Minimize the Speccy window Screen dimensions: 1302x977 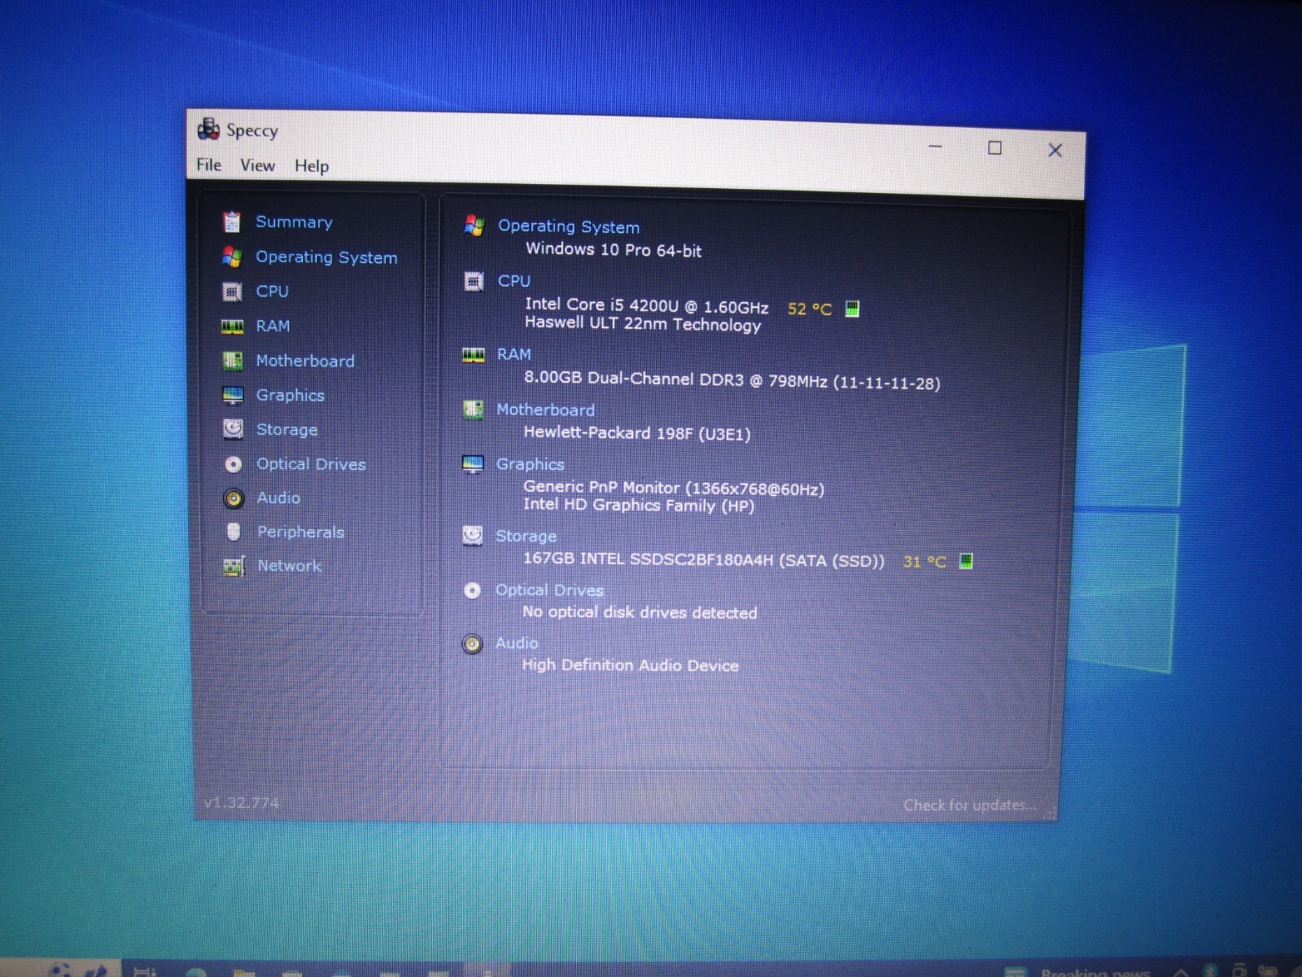coord(935,147)
